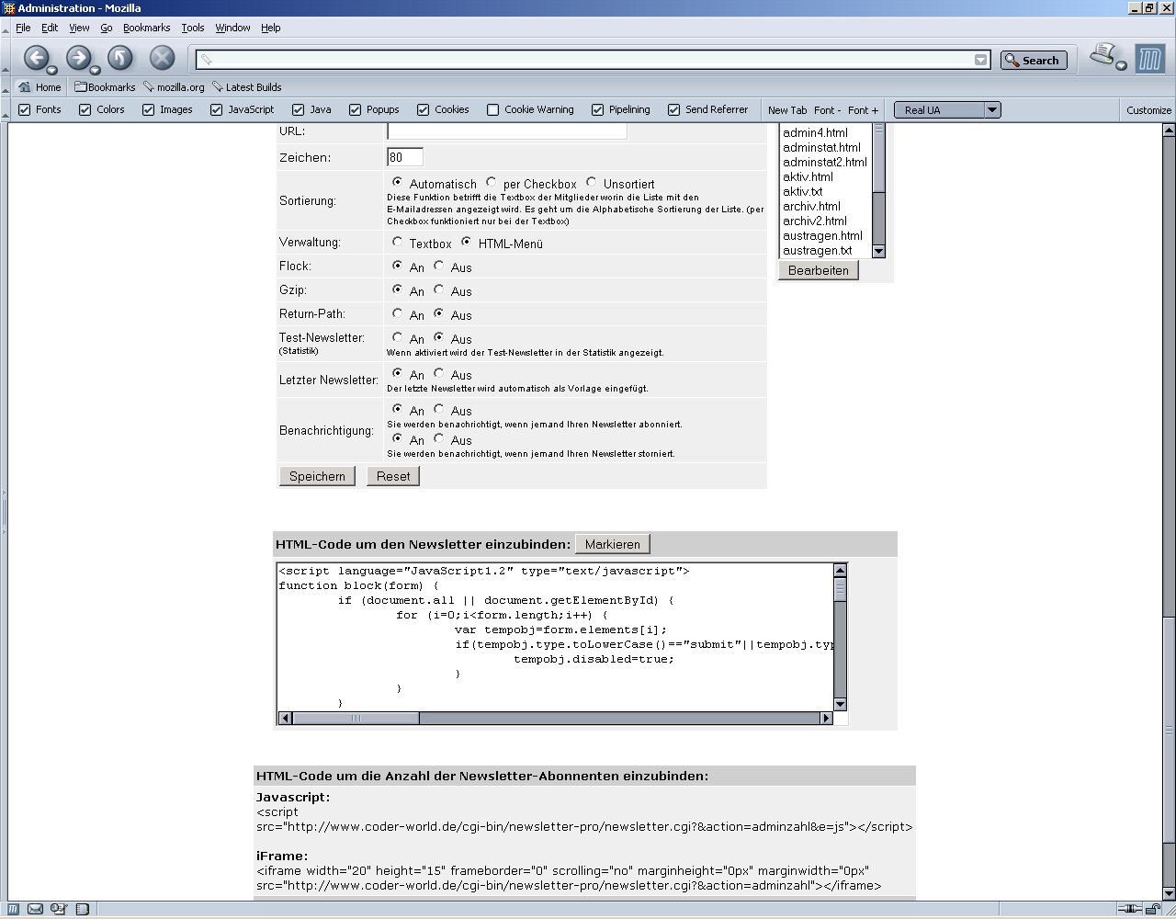This screenshot has width=1176, height=919.
Task: Click the code textarea vertical scrollbar down arrow
Action: point(840,704)
